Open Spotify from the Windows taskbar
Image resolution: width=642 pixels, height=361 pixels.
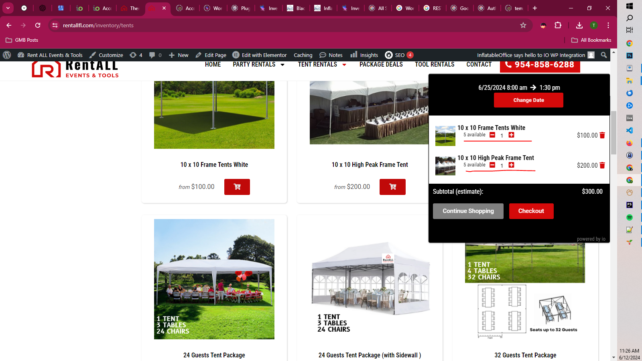629,217
